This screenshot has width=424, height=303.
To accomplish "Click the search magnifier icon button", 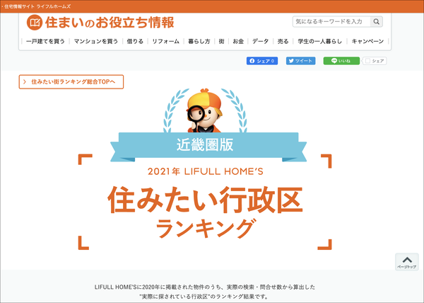I will tap(376, 22).
